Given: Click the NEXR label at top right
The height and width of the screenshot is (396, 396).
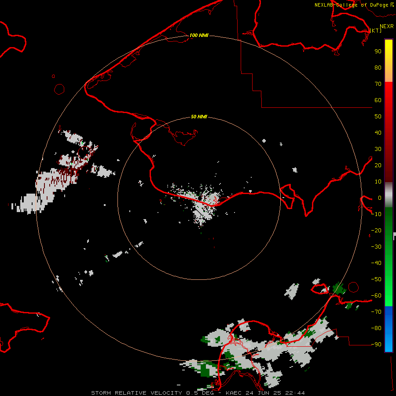Looking at the screenshot, I should pos(387,26).
